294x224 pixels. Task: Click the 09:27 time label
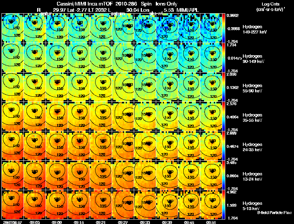point(123,222)
